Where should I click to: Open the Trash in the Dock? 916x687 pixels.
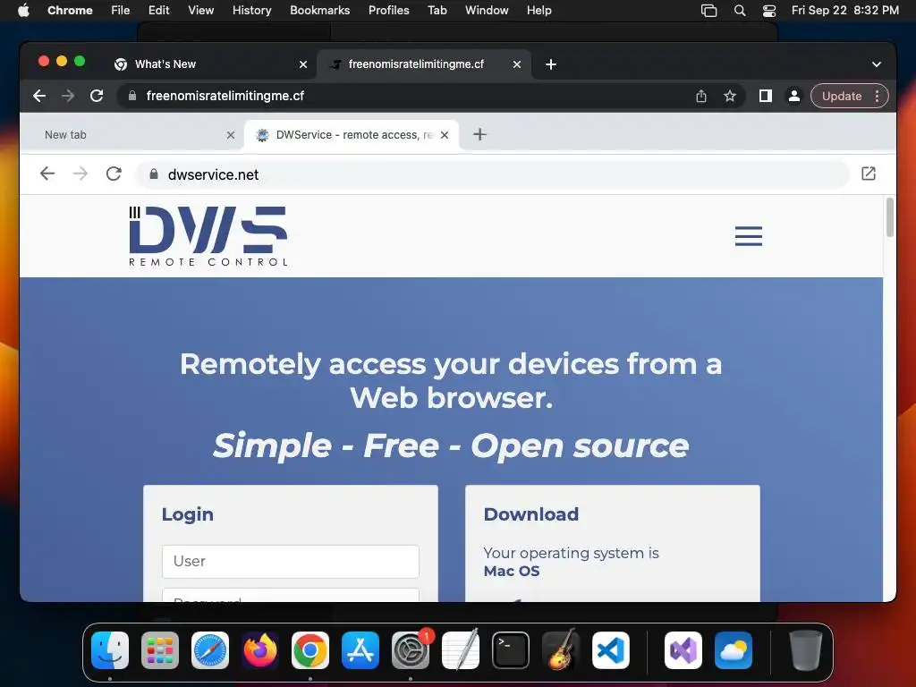click(x=806, y=650)
